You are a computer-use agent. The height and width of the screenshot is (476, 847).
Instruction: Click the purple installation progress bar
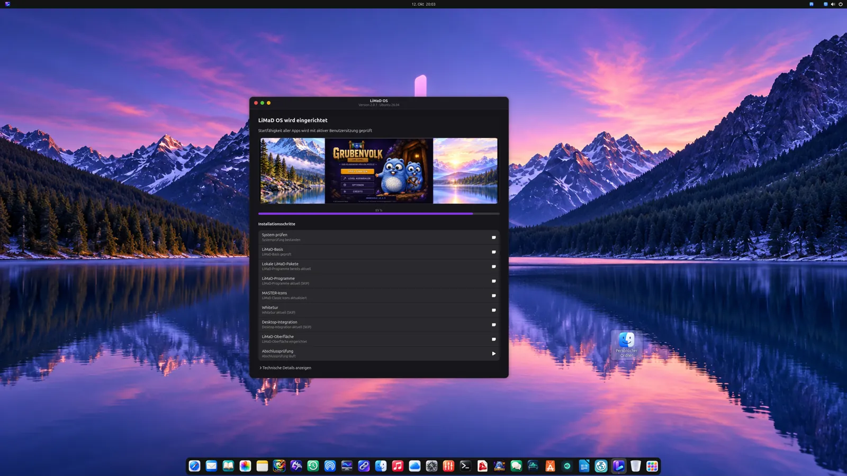click(x=379, y=214)
